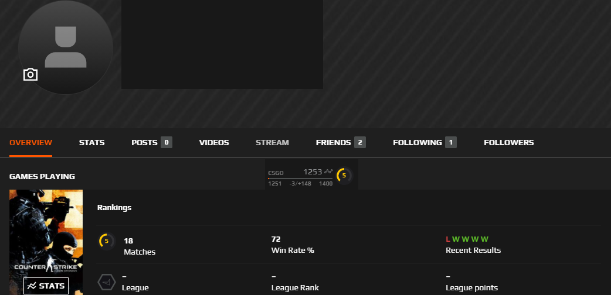Open the Following tab

[x=417, y=142]
